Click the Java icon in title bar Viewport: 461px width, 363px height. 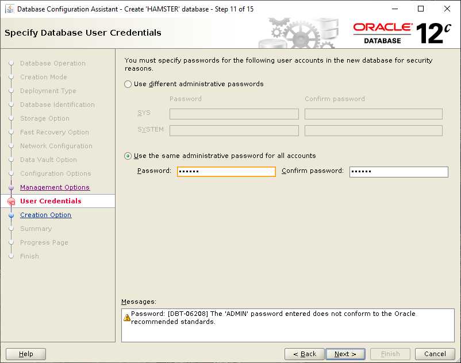[10, 9]
